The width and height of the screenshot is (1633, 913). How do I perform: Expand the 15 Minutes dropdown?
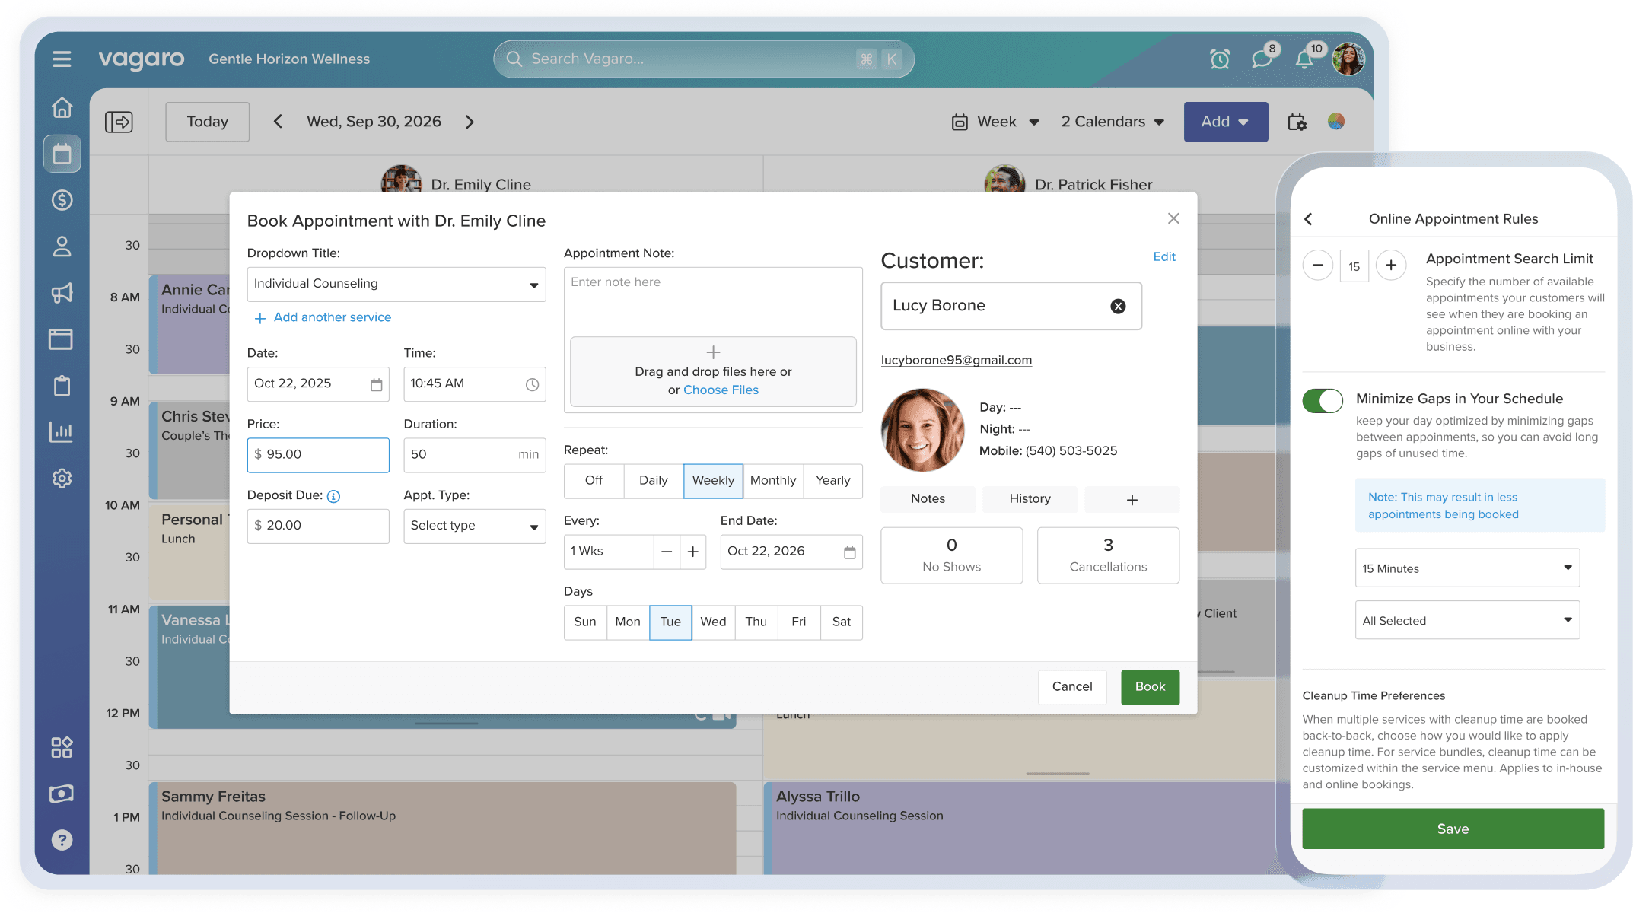click(x=1466, y=568)
